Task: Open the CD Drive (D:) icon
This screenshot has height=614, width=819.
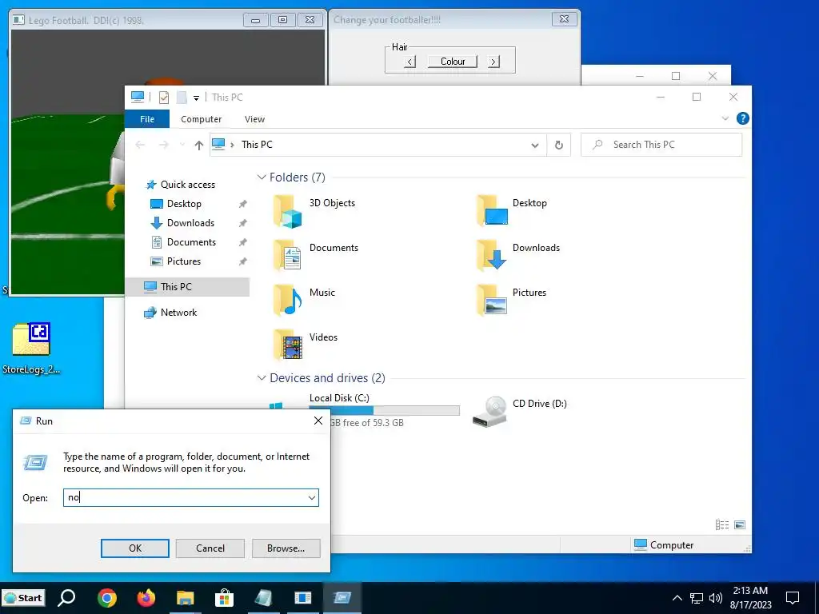Action: tap(489, 412)
